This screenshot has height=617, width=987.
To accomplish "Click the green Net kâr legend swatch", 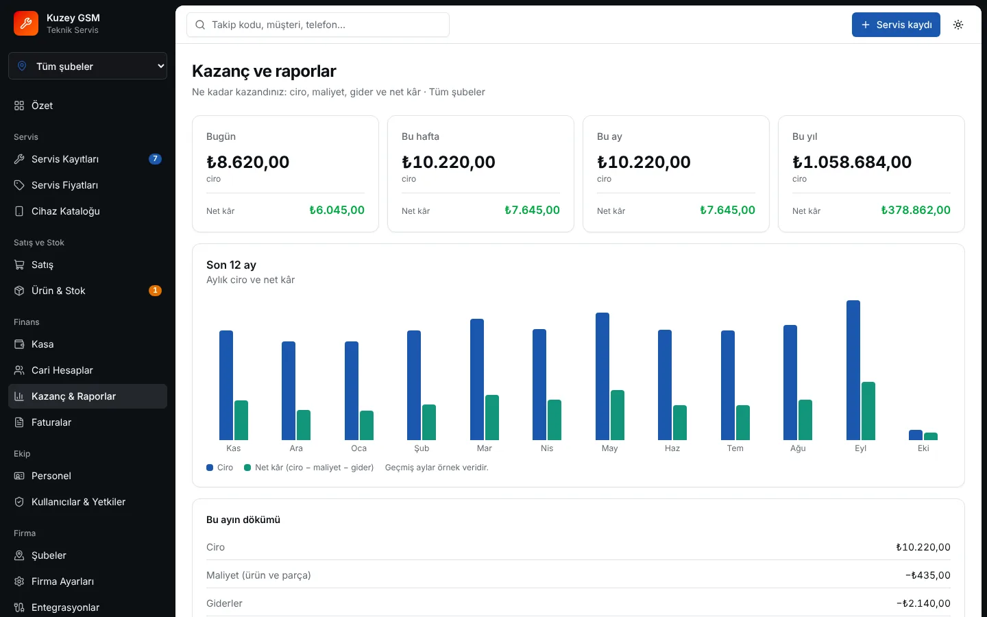I will (247, 468).
